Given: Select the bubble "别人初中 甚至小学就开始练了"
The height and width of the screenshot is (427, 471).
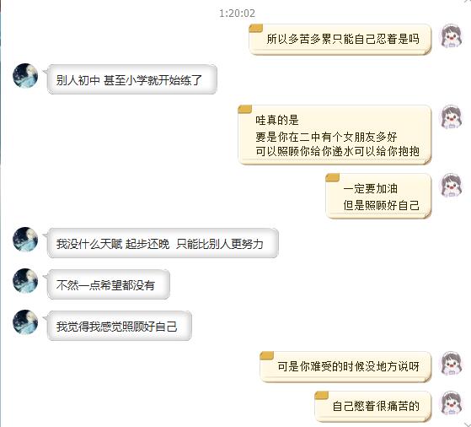Looking at the screenshot, I should click(x=132, y=79).
